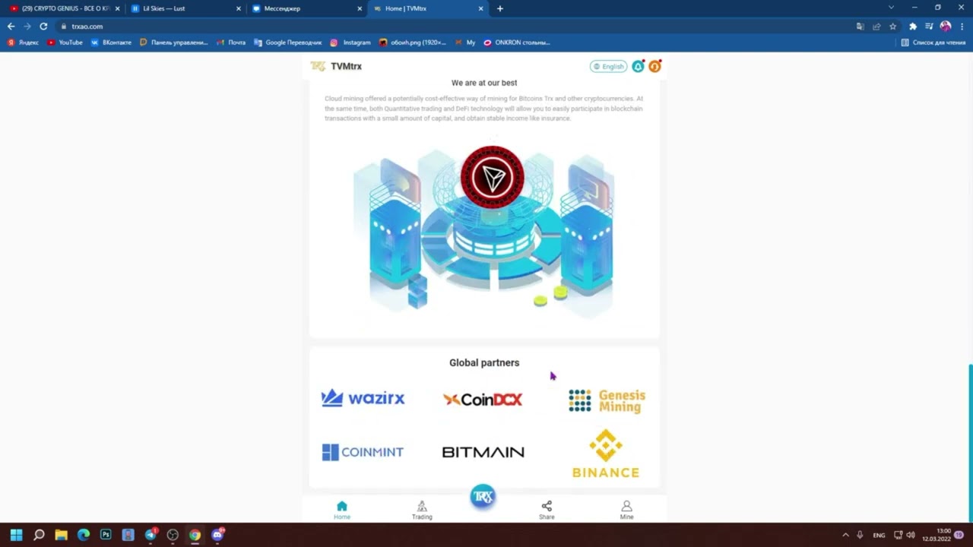Screen dimensions: 973x547
Task: Bookmark this page with the star icon
Action: pos(892,26)
